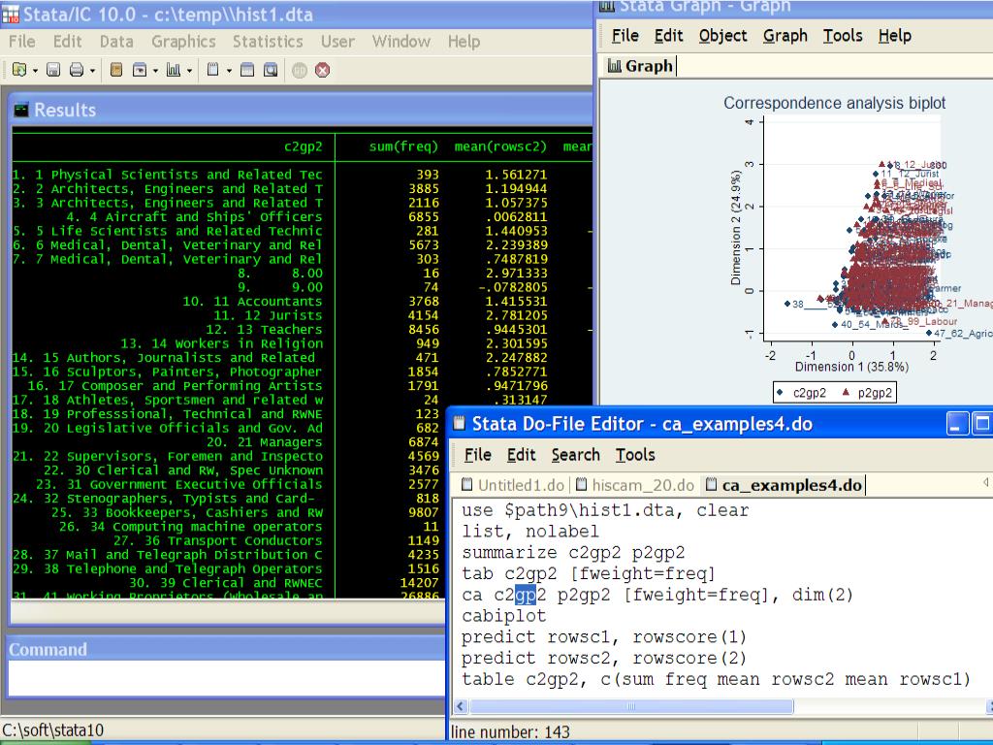This screenshot has width=993, height=745.
Task: Click the 'cabiplot' line in do-file
Action: click(503, 616)
